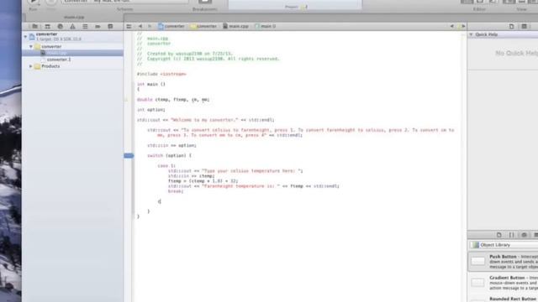Click the #include <iostream> line
Image resolution: width=538 pixels, height=302 pixels.
click(161, 74)
